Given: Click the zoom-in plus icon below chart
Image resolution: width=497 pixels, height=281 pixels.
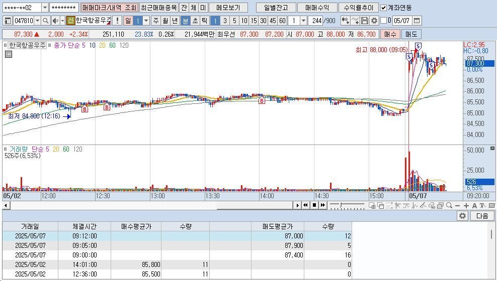Looking at the screenshot, I should click(466, 206).
